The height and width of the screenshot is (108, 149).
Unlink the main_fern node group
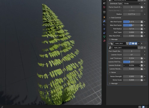(x=145, y=48)
